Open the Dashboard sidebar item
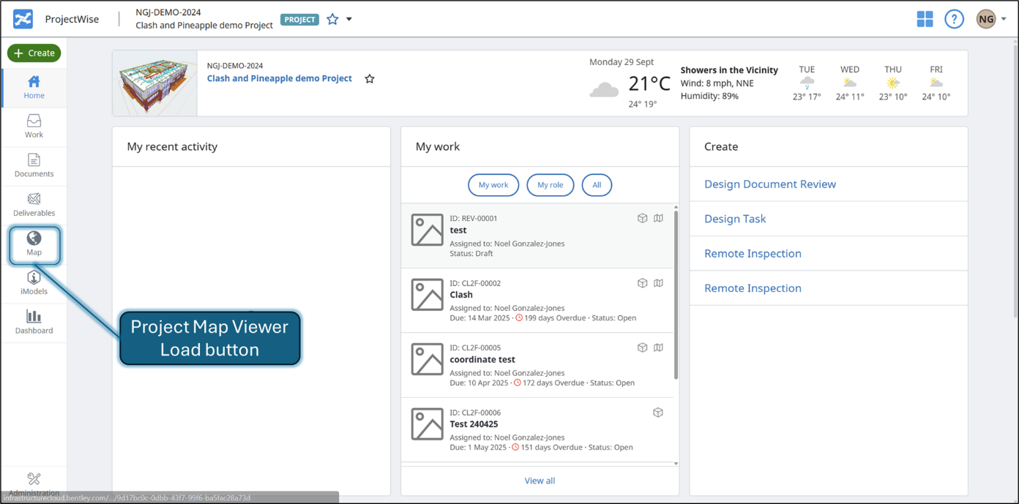The width and height of the screenshot is (1019, 504). tap(34, 322)
